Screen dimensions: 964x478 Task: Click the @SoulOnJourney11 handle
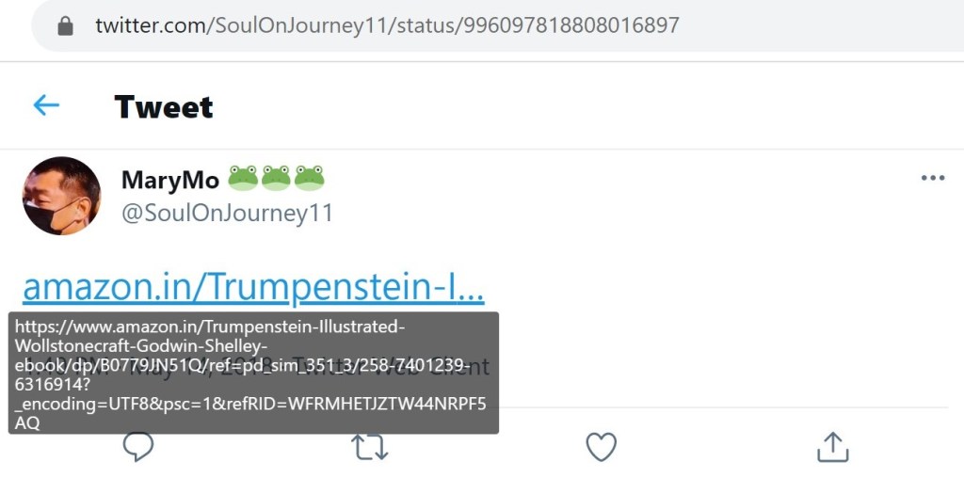click(227, 214)
